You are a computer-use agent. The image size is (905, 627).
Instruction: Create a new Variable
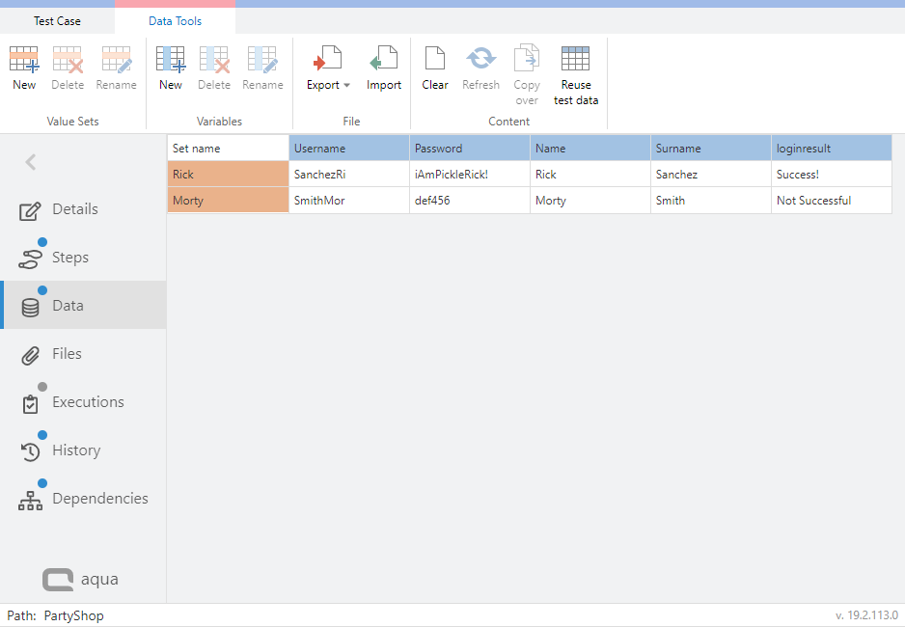click(170, 68)
